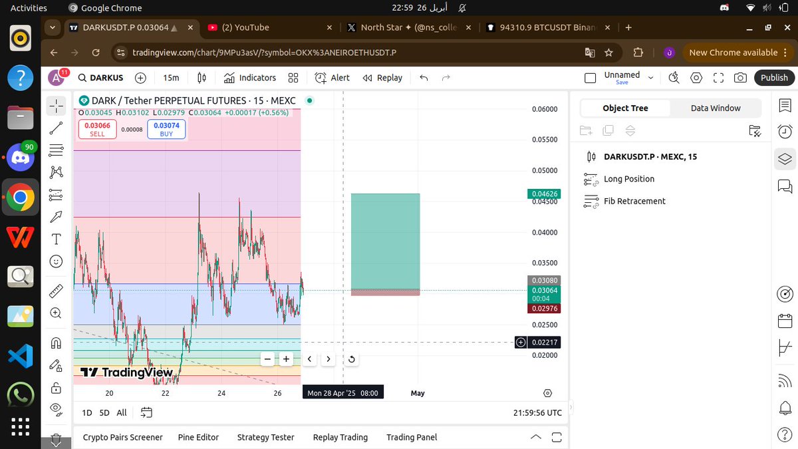
Task: Undo the last chart action
Action: point(424,78)
